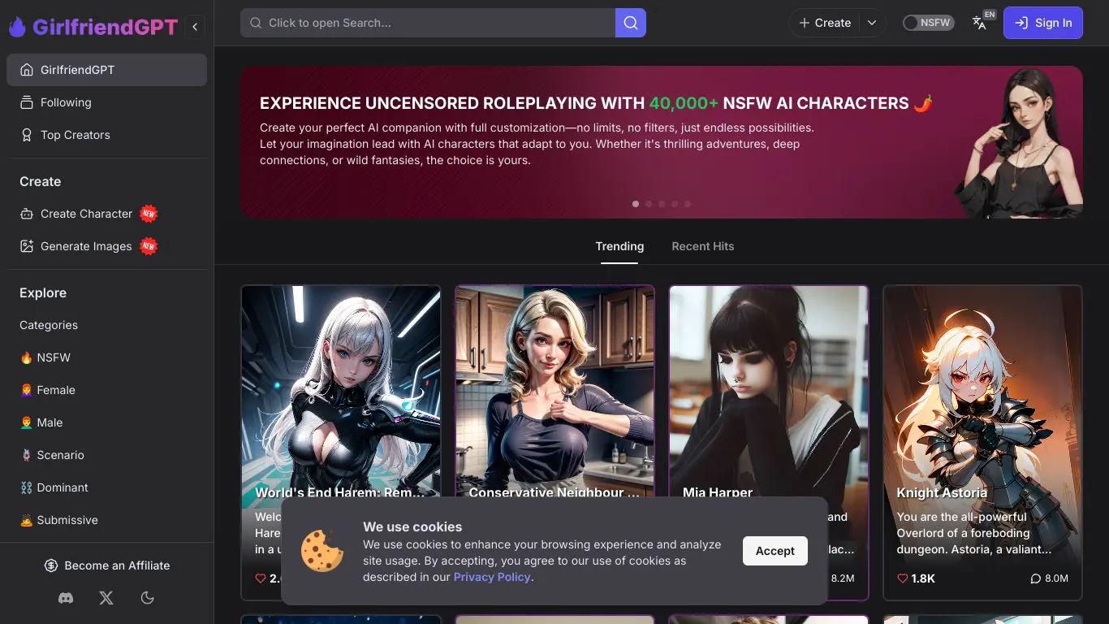Open the GirlfriendGPT home sidebar item

pos(106,70)
